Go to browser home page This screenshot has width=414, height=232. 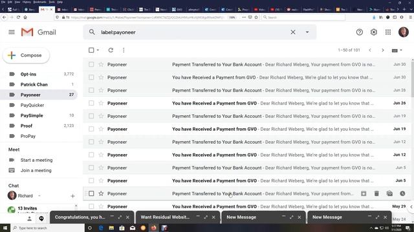pyautogui.click(x=25, y=17)
